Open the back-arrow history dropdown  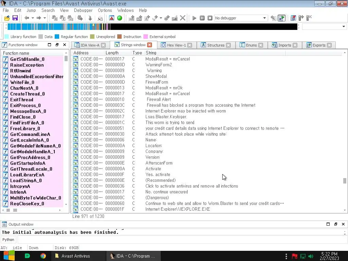click(33, 18)
